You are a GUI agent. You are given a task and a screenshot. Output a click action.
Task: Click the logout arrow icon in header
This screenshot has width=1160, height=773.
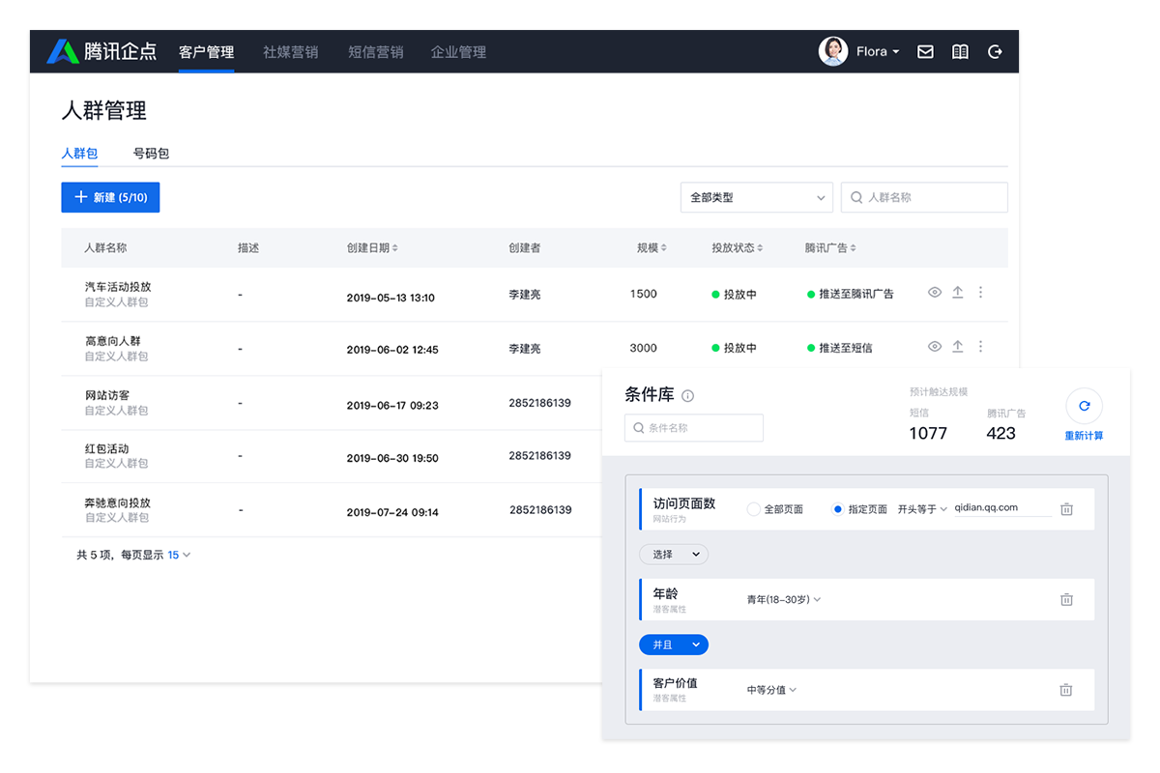click(995, 52)
